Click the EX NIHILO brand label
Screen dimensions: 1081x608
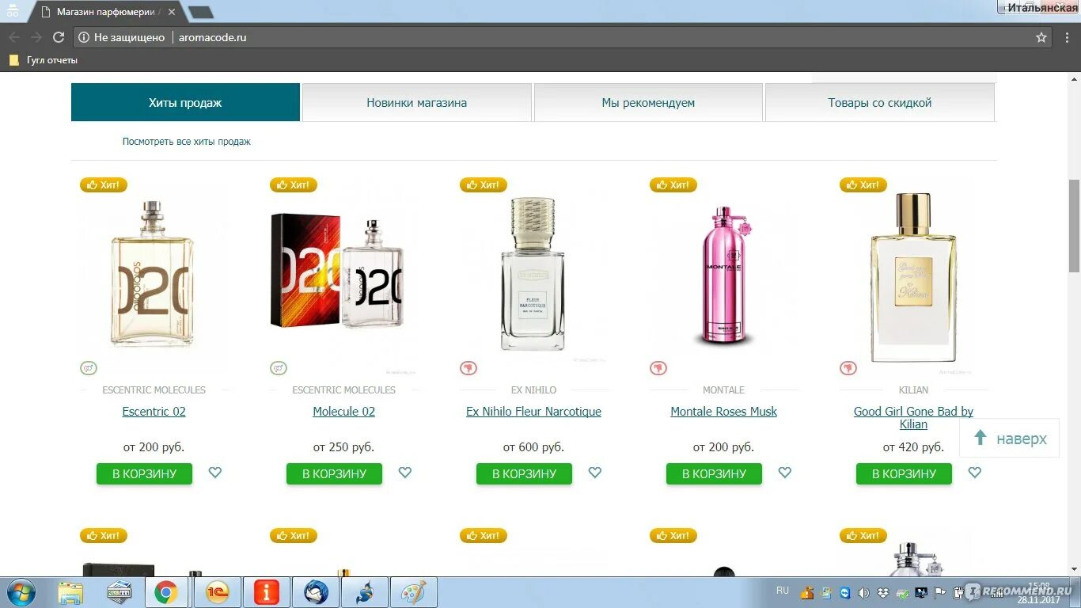coord(533,390)
